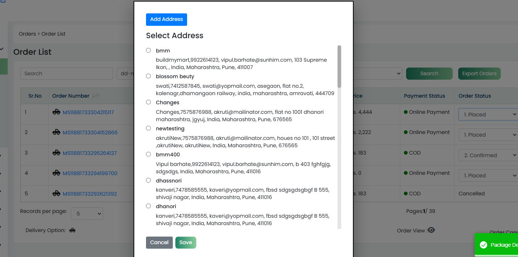Click delivery truck icon for order 3
Viewport: 518px width, 257px height.
click(56, 153)
